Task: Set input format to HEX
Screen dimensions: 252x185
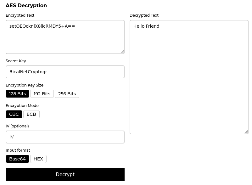Action: click(x=38, y=159)
